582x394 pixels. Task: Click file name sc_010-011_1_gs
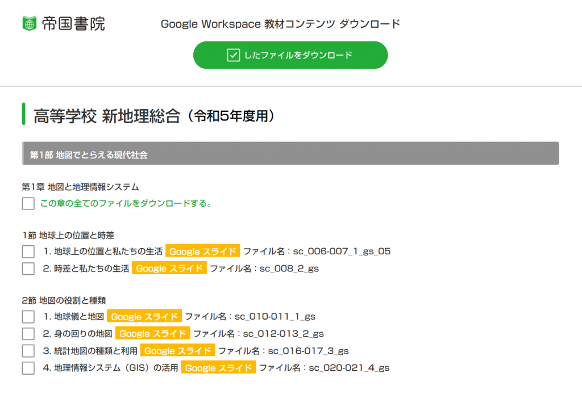[x=275, y=317]
